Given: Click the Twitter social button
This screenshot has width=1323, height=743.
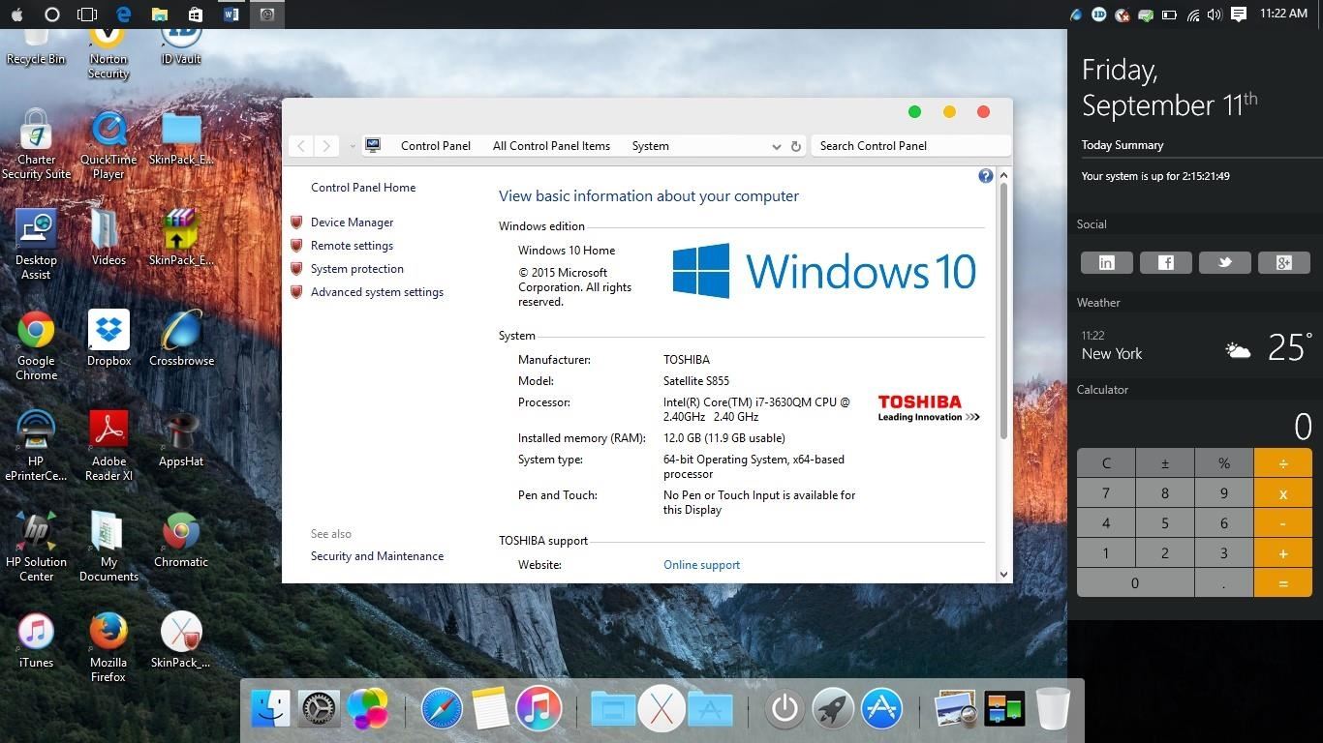Looking at the screenshot, I should pos(1224,262).
